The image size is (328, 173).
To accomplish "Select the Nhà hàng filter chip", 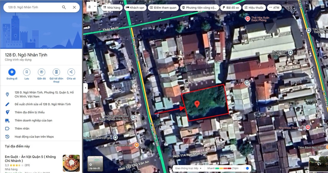I will click(112, 8).
